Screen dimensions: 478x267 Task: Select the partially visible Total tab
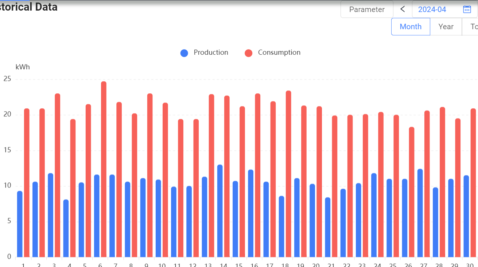[470, 27]
